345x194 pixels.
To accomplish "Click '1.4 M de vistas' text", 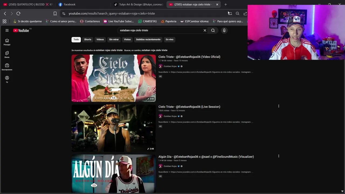I will coord(165,161).
